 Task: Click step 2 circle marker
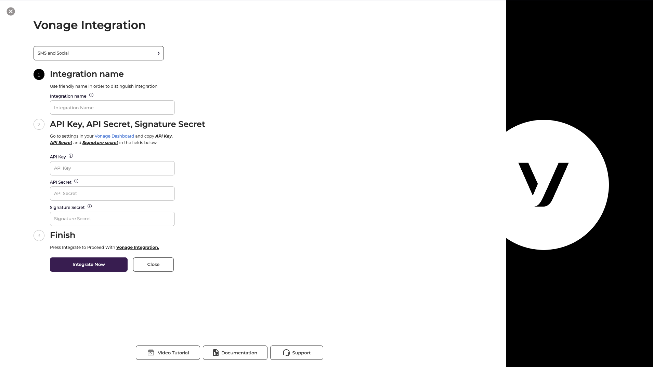pyautogui.click(x=39, y=124)
